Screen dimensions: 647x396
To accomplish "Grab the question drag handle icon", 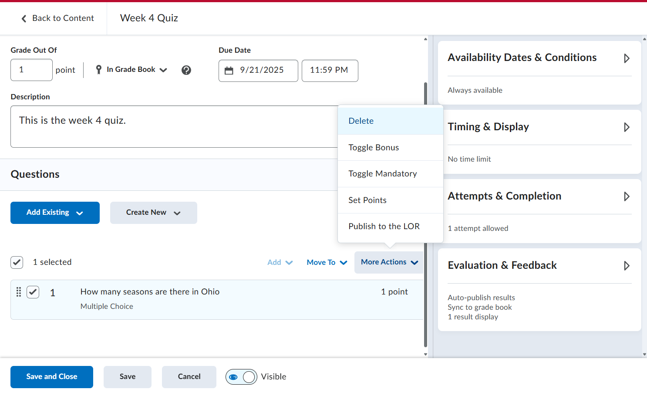I will point(19,292).
